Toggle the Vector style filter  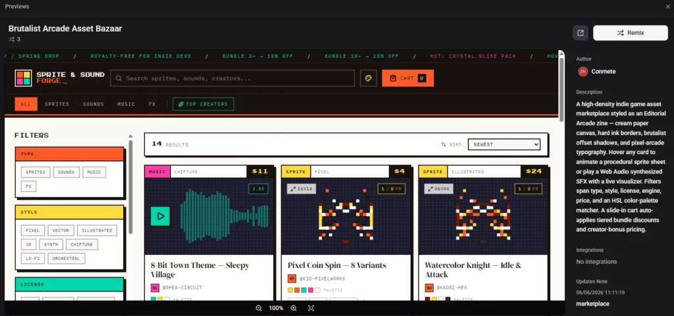coord(61,230)
